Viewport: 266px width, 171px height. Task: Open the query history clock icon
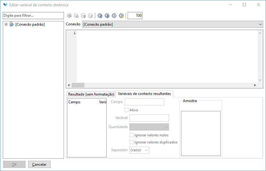tap(114, 16)
